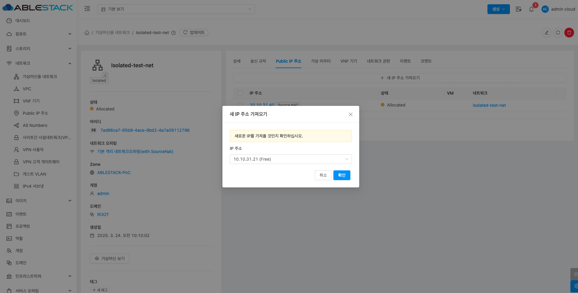Switch to the 가상 라우터 tab
This screenshot has width=578, height=293.
click(321, 61)
